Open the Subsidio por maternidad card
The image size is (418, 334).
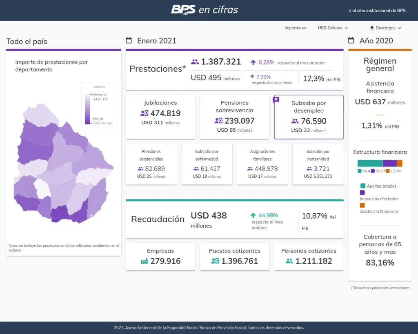tap(318, 164)
